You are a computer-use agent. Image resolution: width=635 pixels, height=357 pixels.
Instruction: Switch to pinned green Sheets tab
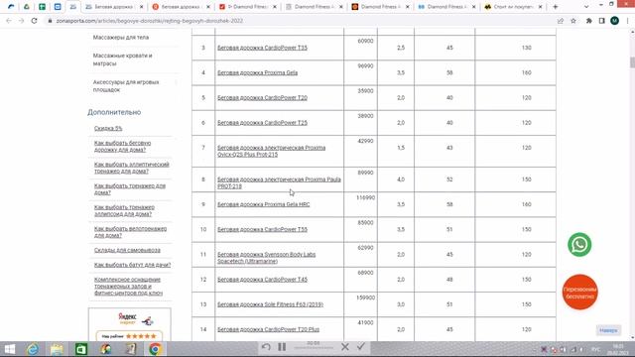42,7
